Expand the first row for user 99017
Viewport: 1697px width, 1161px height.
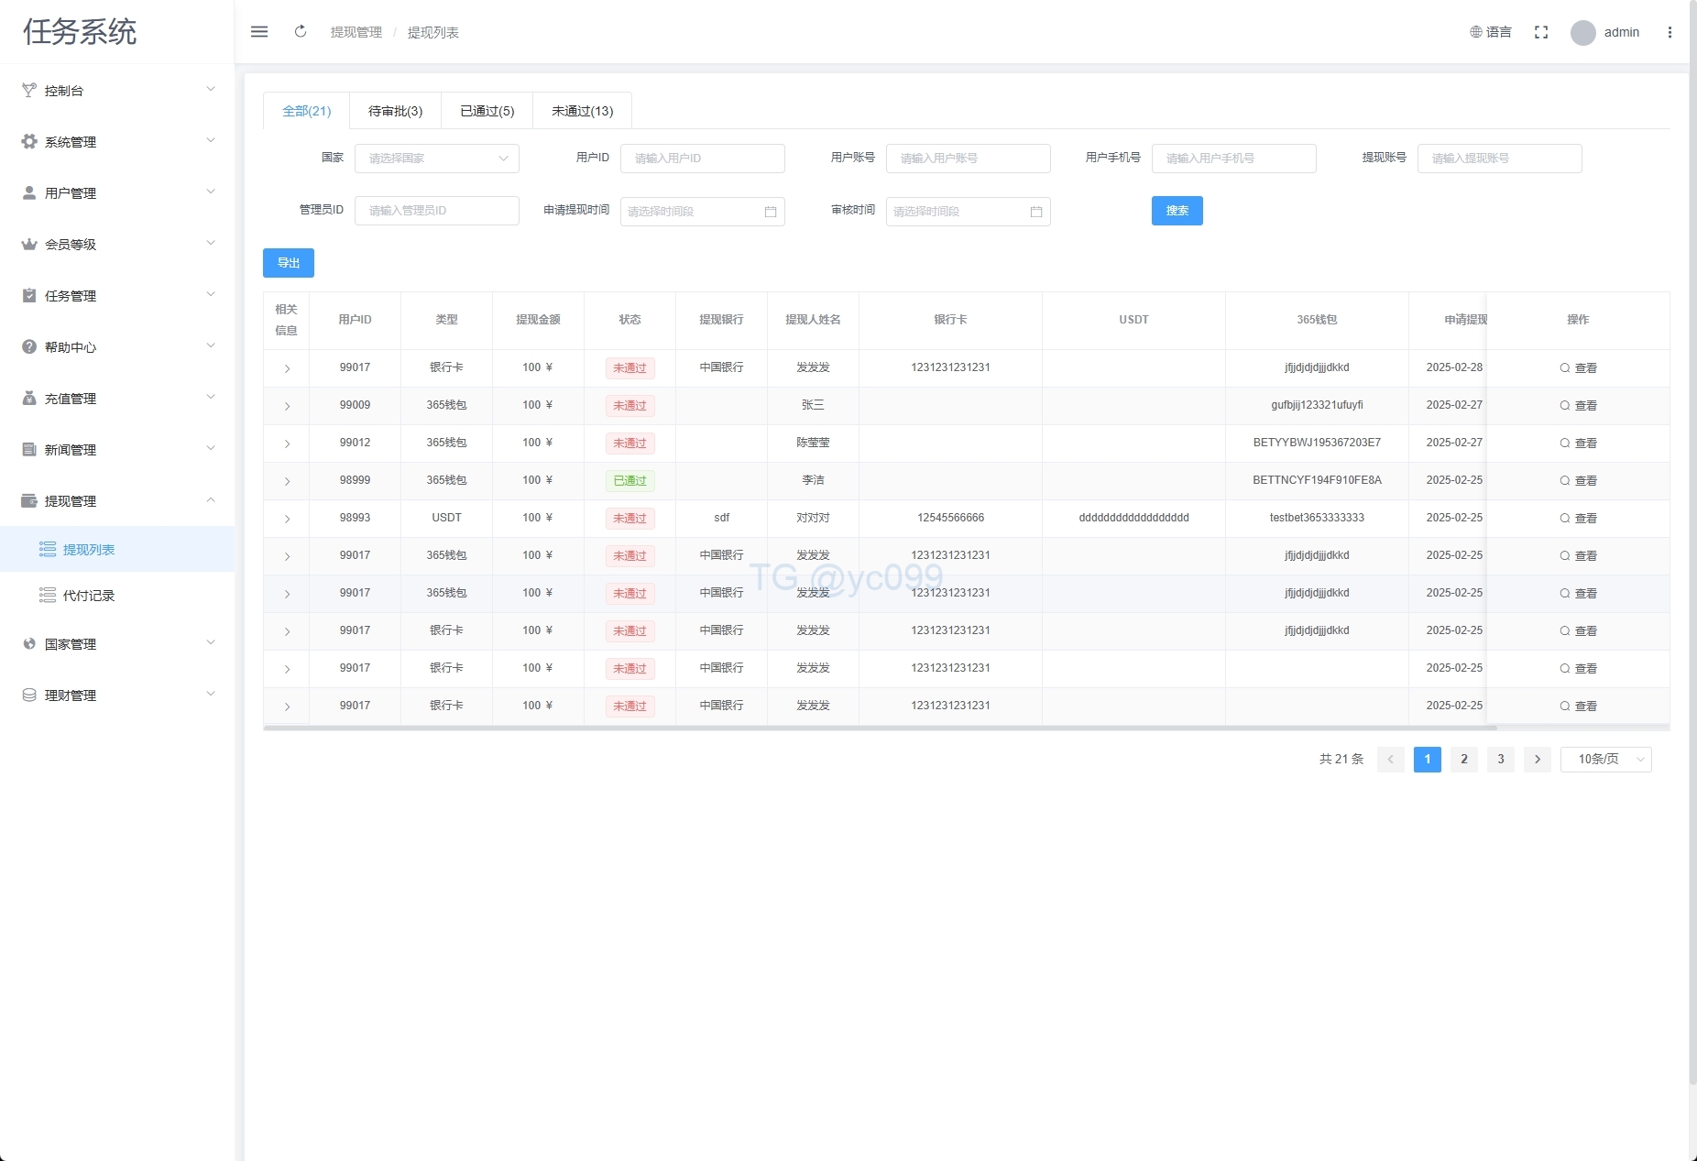click(x=287, y=368)
